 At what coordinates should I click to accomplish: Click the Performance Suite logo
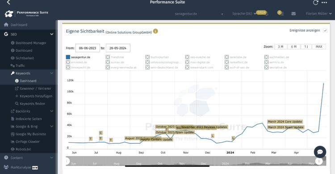coord(26,14)
